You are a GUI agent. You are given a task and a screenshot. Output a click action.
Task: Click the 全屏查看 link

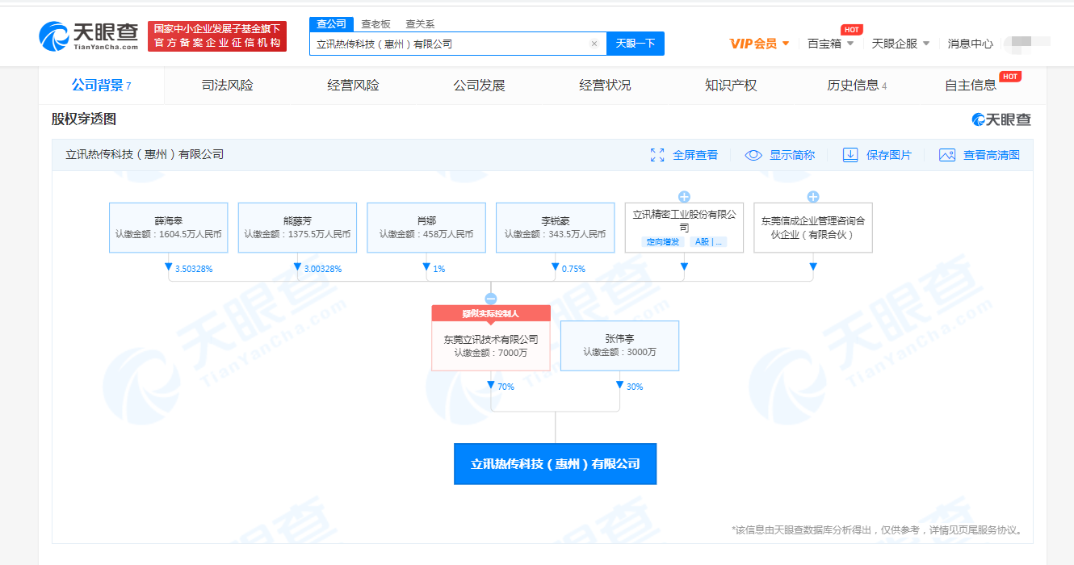pyautogui.click(x=695, y=155)
